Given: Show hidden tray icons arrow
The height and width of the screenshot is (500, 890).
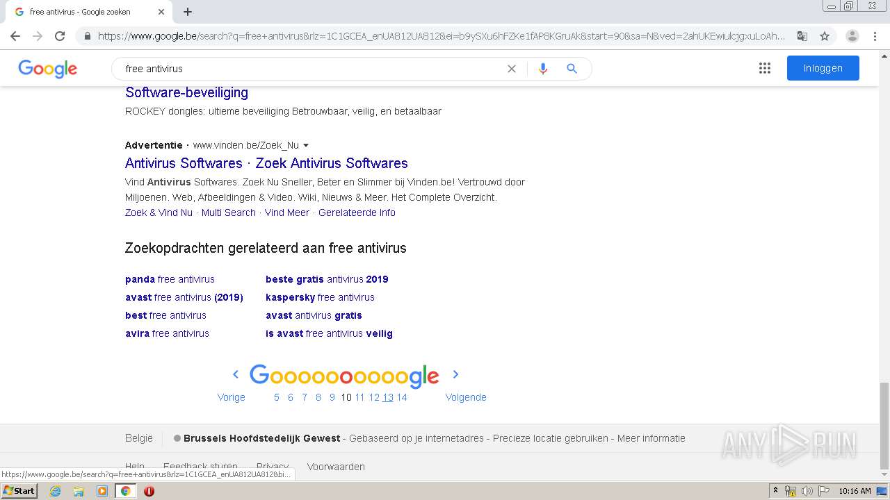Looking at the screenshot, I should pos(776,491).
